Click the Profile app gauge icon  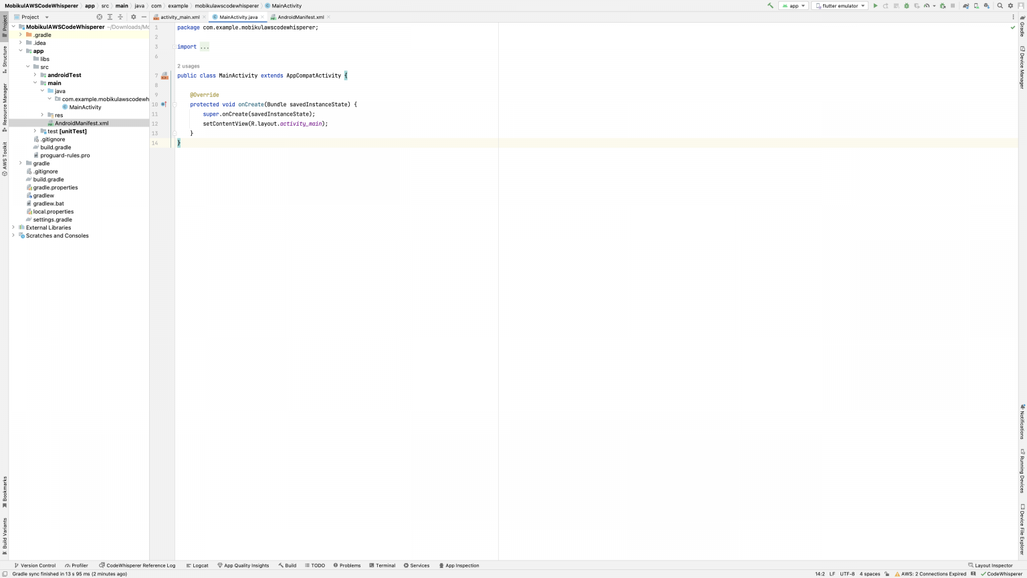[x=927, y=6]
